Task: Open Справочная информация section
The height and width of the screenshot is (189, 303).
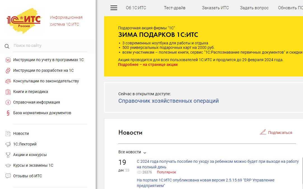Action: (37, 102)
